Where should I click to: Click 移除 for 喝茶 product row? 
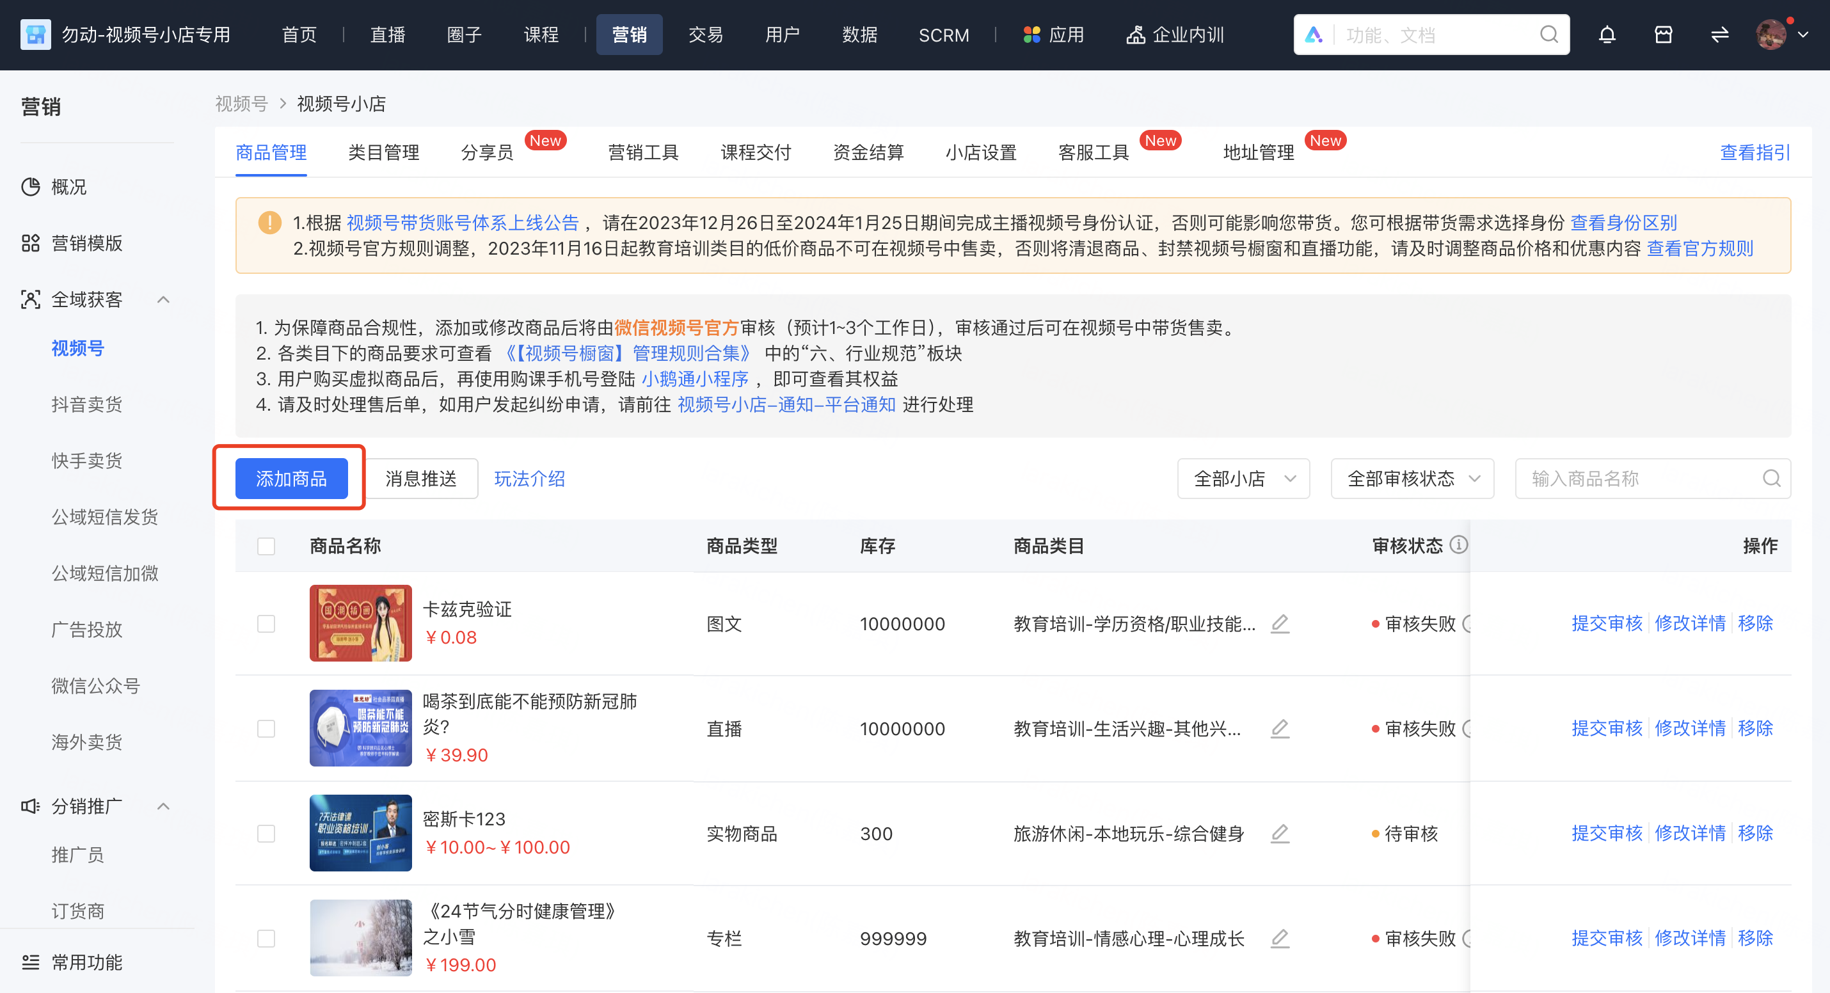point(1755,727)
